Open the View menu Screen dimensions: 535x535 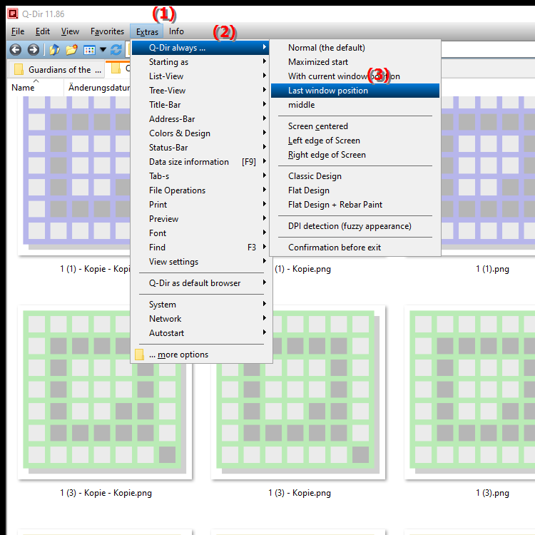click(70, 31)
